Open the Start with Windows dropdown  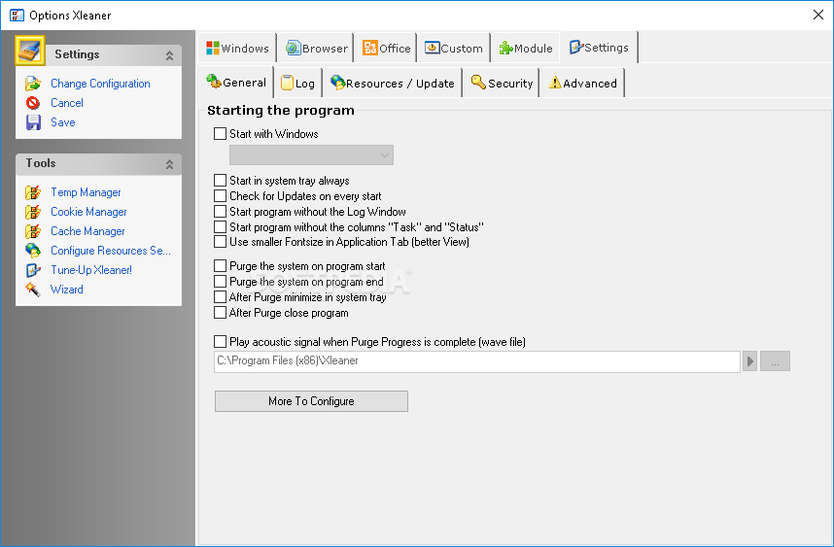click(311, 155)
